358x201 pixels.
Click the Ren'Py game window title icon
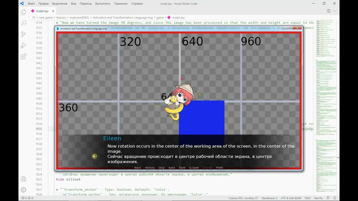point(58,28)
